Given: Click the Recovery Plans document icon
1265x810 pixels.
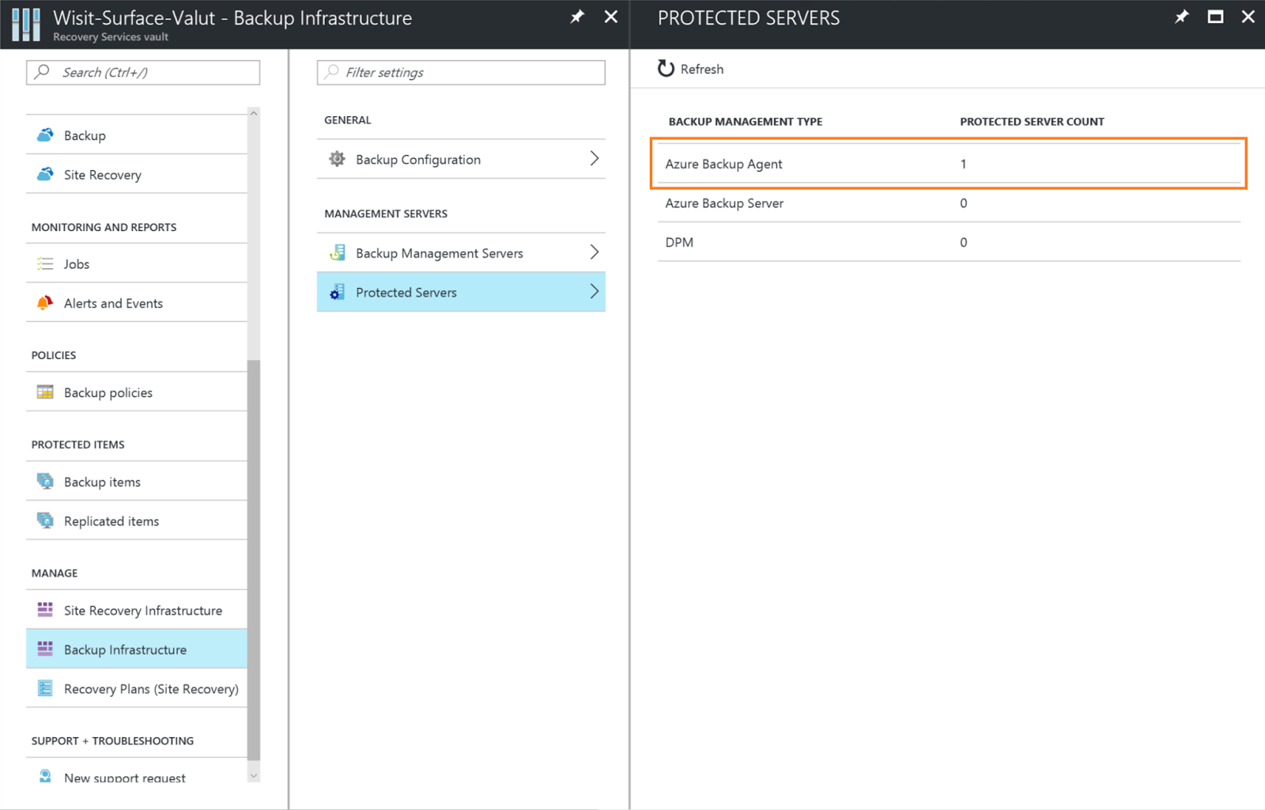Looking at the screenshot, I should pos(45,688).
